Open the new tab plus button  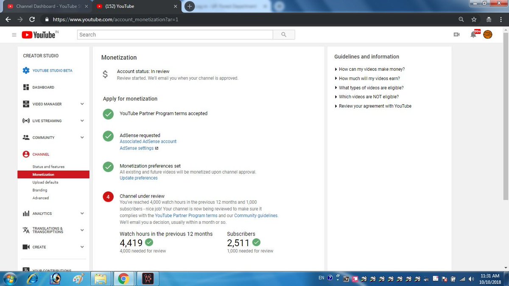(190, 6)
